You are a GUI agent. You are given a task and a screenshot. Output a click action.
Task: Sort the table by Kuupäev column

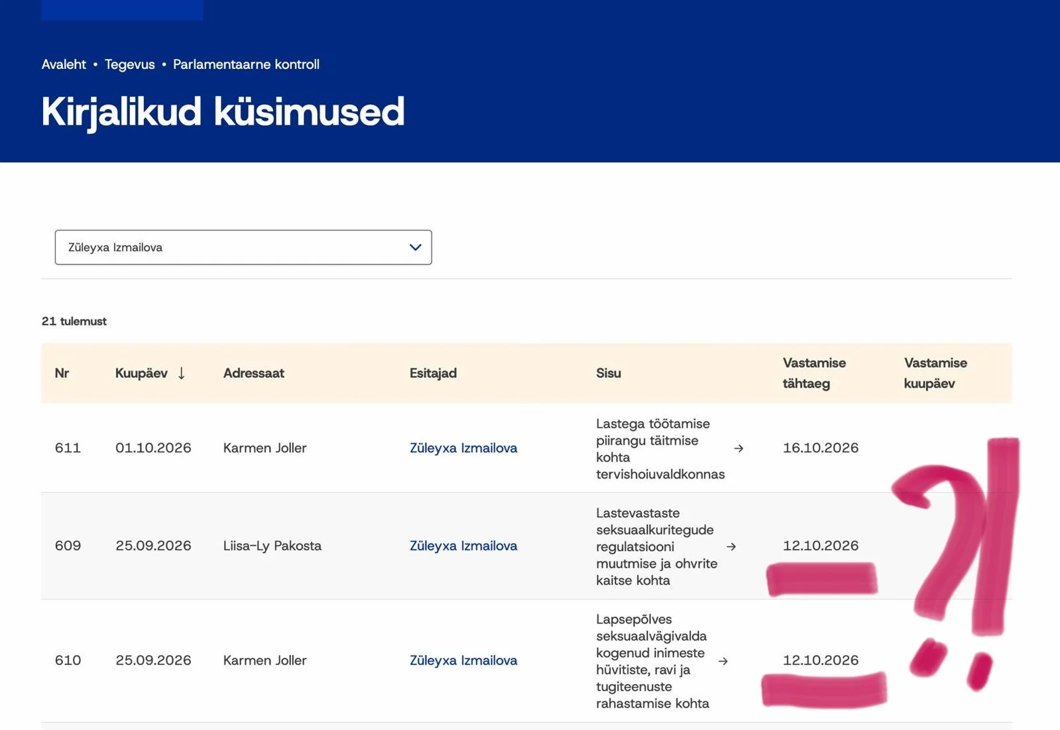[x=150, y=373]
